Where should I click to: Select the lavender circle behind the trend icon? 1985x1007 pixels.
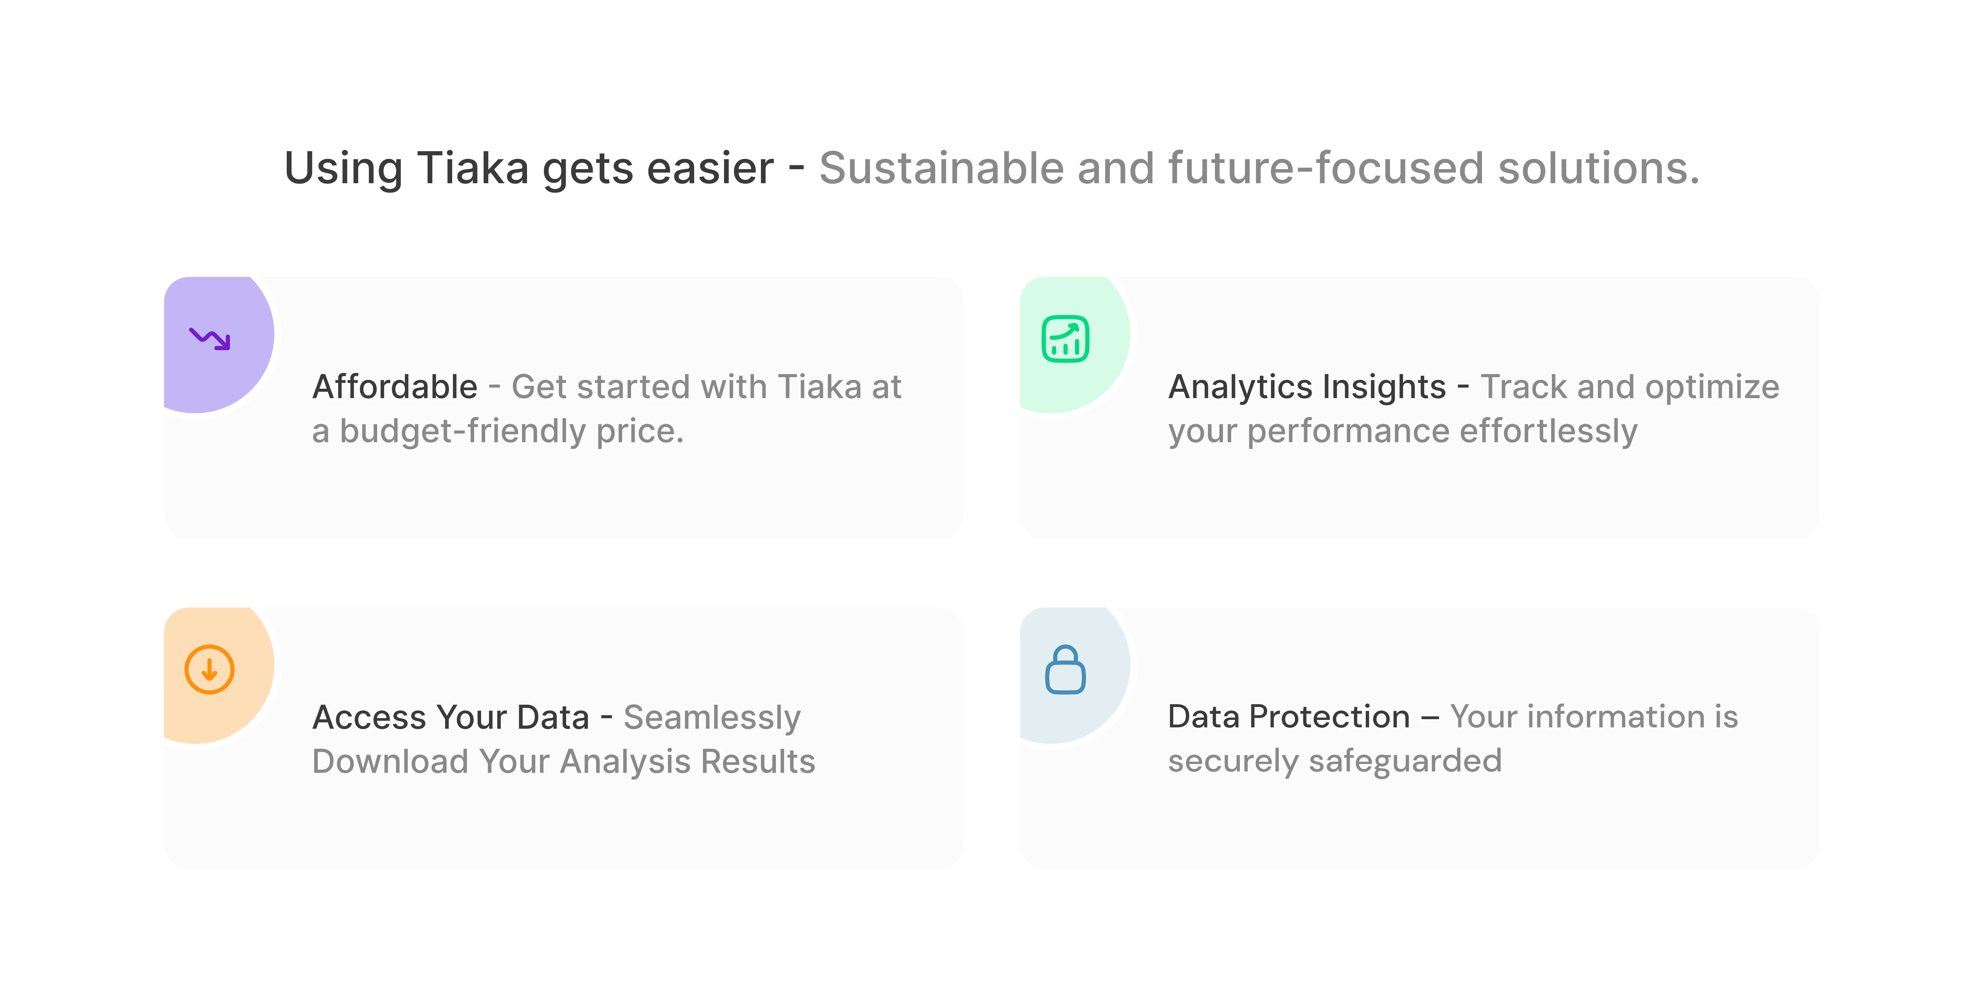tap(239, 377)
